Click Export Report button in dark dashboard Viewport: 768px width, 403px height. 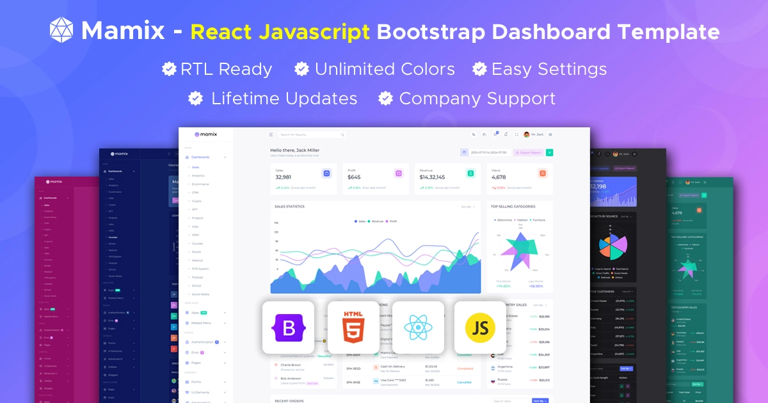tap(624, 168)
